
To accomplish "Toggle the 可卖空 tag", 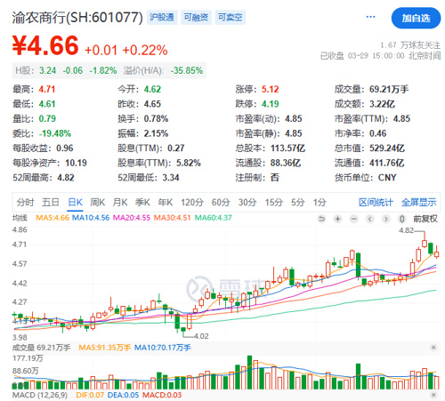I will (231, 17).
